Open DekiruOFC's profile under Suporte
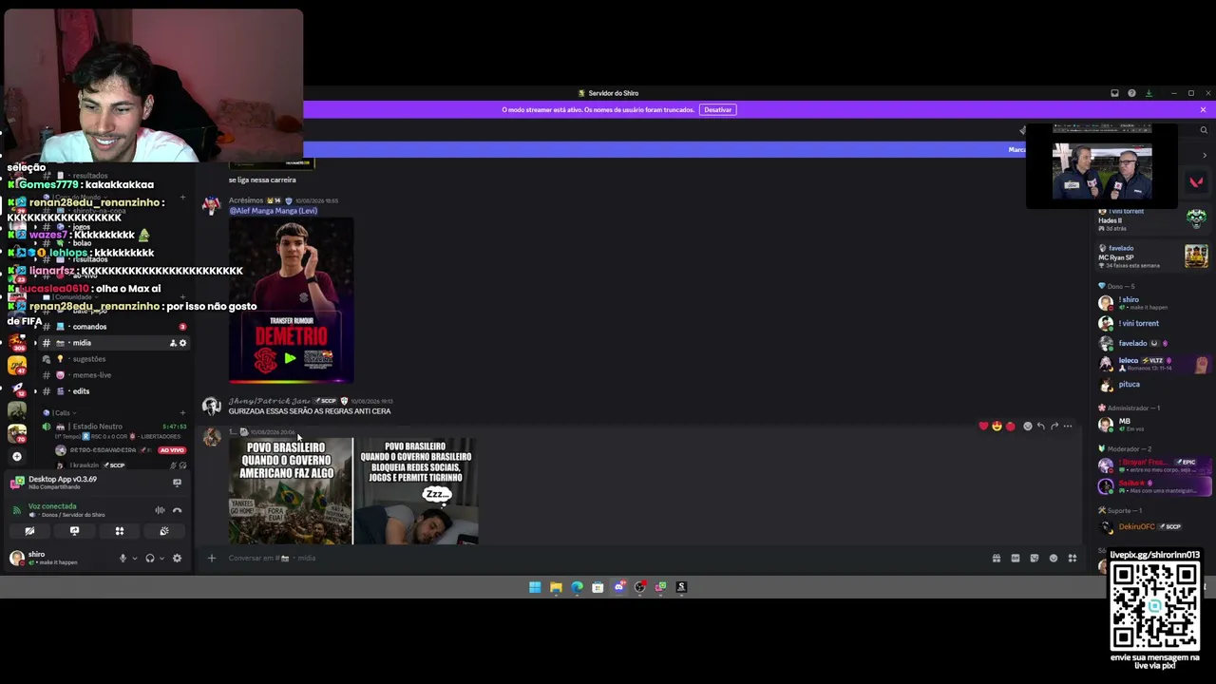Image resolution: width=1216 pixels, height=684 pixels. tap(1151, 526)
